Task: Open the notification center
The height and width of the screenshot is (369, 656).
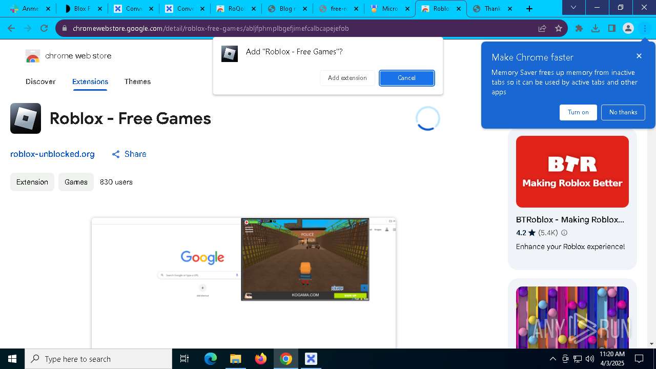Action: click(639, 359)
